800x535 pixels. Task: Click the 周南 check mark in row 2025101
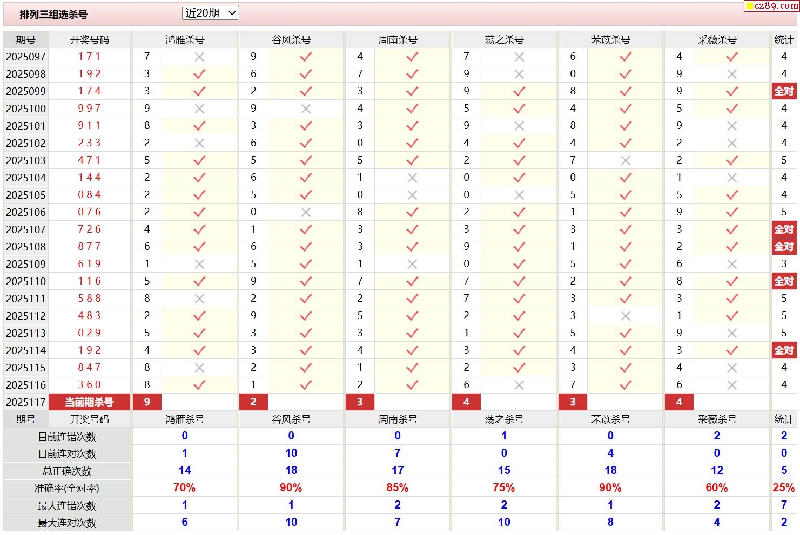(x=412, y=126)
